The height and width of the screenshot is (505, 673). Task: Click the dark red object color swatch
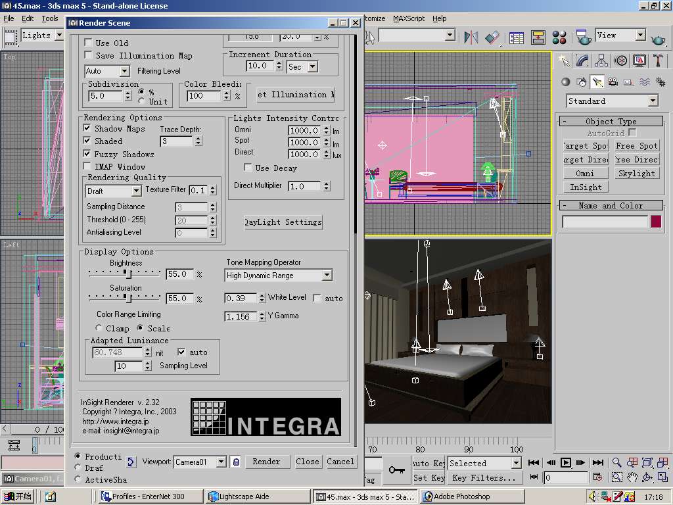(x=655, y=222)
